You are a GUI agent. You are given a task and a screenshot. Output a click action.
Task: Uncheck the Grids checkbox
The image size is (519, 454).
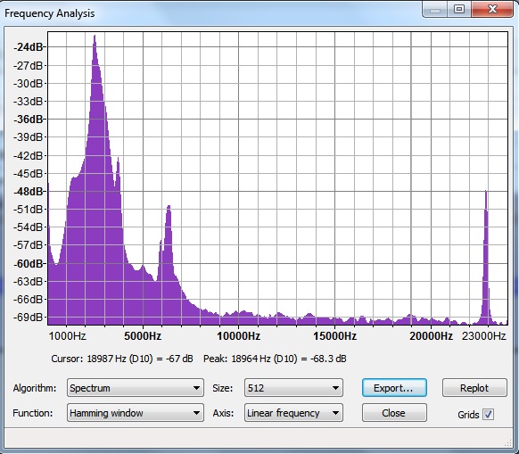488,414
